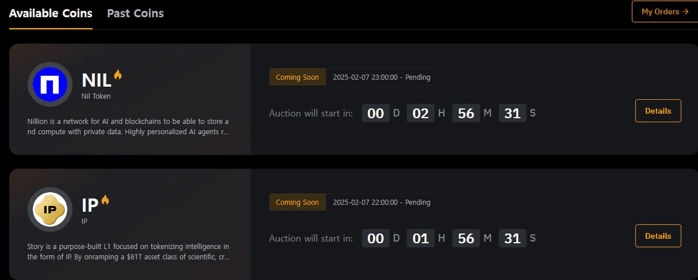Click the Nil Token subtitle

click(96, 96)
